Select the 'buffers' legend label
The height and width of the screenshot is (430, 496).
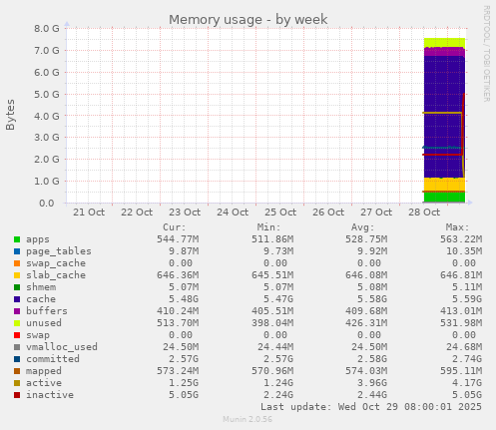[47, 311]
